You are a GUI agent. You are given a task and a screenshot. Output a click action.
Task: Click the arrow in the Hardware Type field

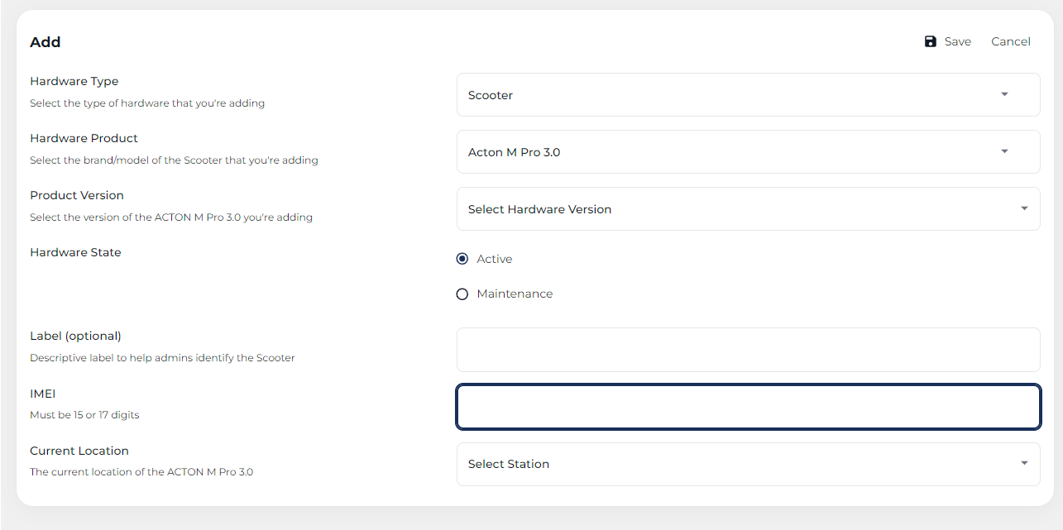click(1004, 94)
